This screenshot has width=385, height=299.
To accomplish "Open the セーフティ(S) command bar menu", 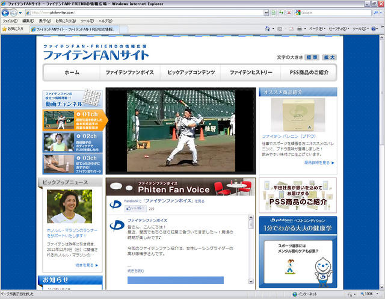I will pos(339,29).
